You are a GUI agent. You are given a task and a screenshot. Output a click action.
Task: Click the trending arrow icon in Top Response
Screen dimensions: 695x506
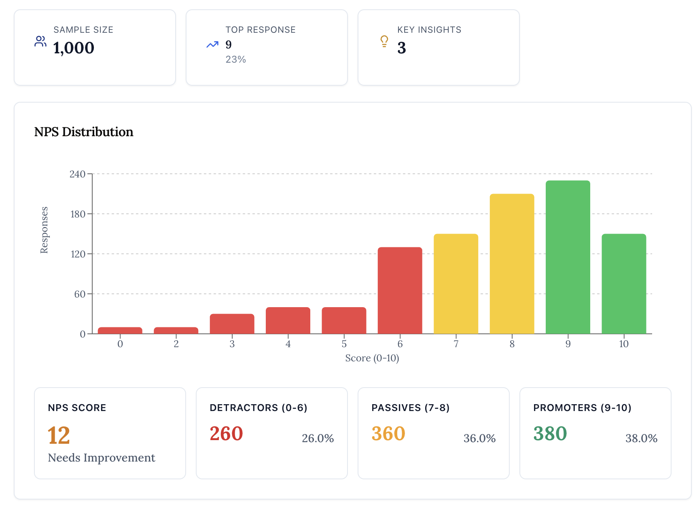pyautogui.click(x=212, y=44)
